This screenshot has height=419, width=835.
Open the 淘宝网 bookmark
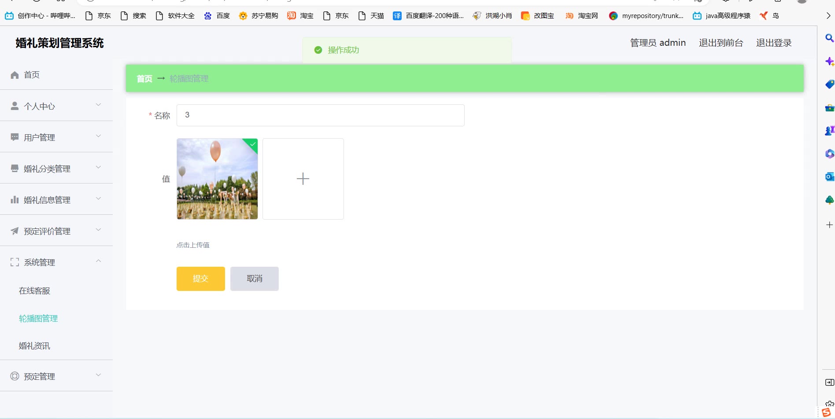pyautogui.click(x=582, y=16)
